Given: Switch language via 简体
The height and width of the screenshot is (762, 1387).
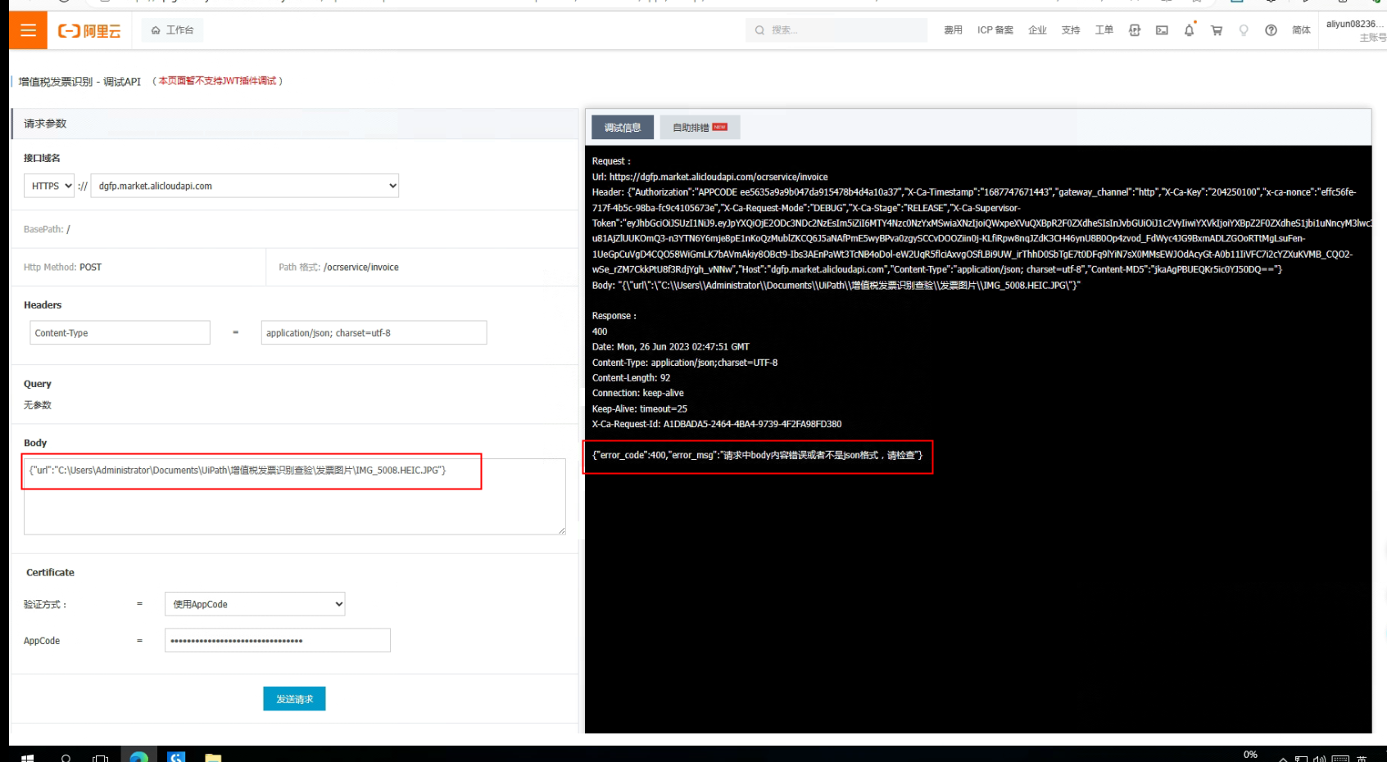Looking at the screenshot, I should pos(1301,30).
